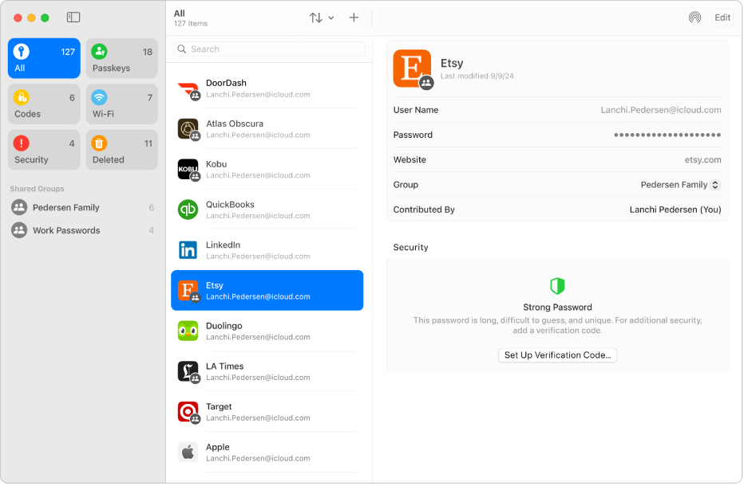744x486 pixels.
Task: Open the Codes category
Action: pyautogui.click(x=44, y=104)
